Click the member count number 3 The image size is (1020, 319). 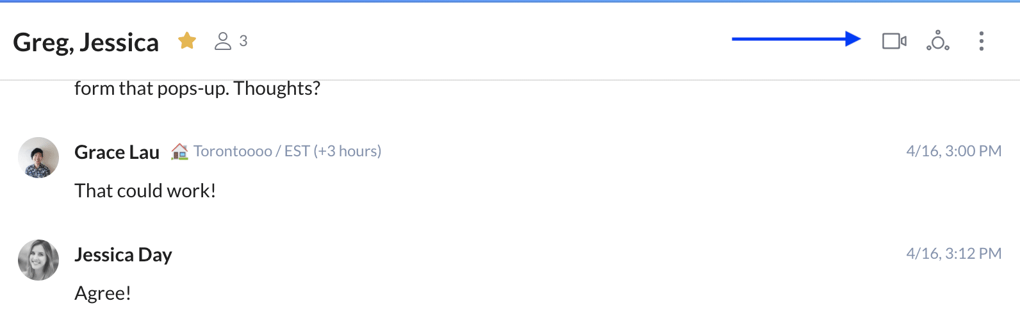pos(243,41)
